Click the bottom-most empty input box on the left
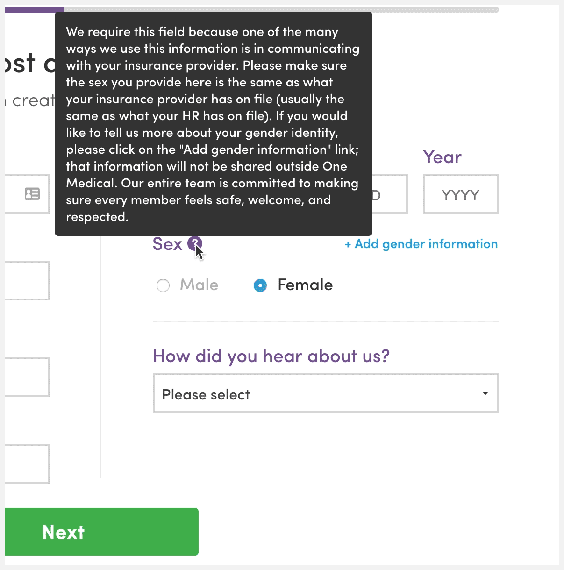This screenshot has height=570, width=564. pyautogui.click(x=27, y=464)
